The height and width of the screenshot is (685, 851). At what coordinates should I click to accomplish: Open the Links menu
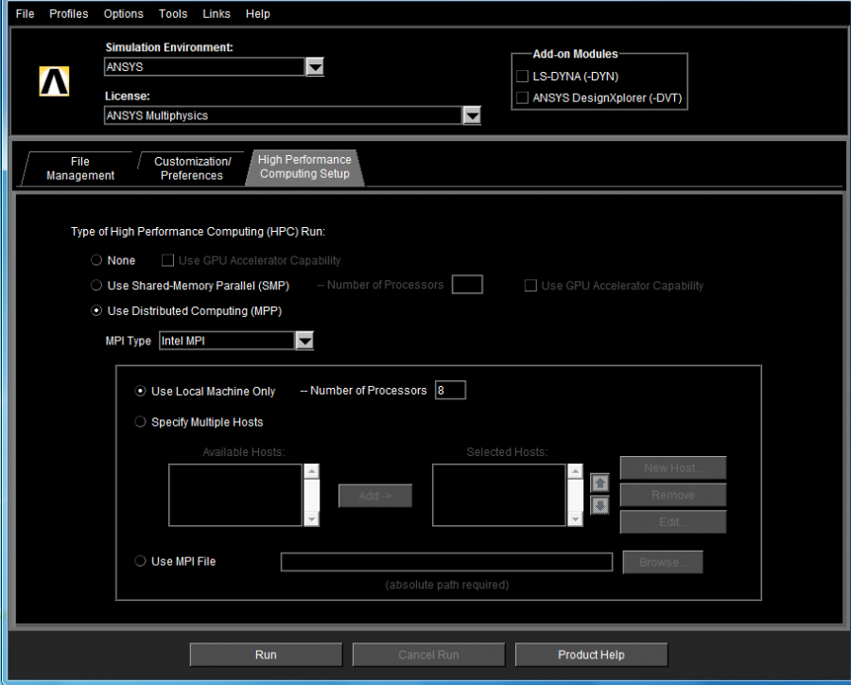217,13
